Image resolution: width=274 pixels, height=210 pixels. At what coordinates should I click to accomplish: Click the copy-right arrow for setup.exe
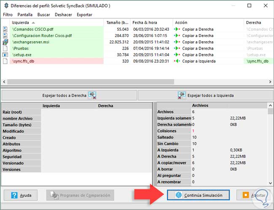(177, 55)
